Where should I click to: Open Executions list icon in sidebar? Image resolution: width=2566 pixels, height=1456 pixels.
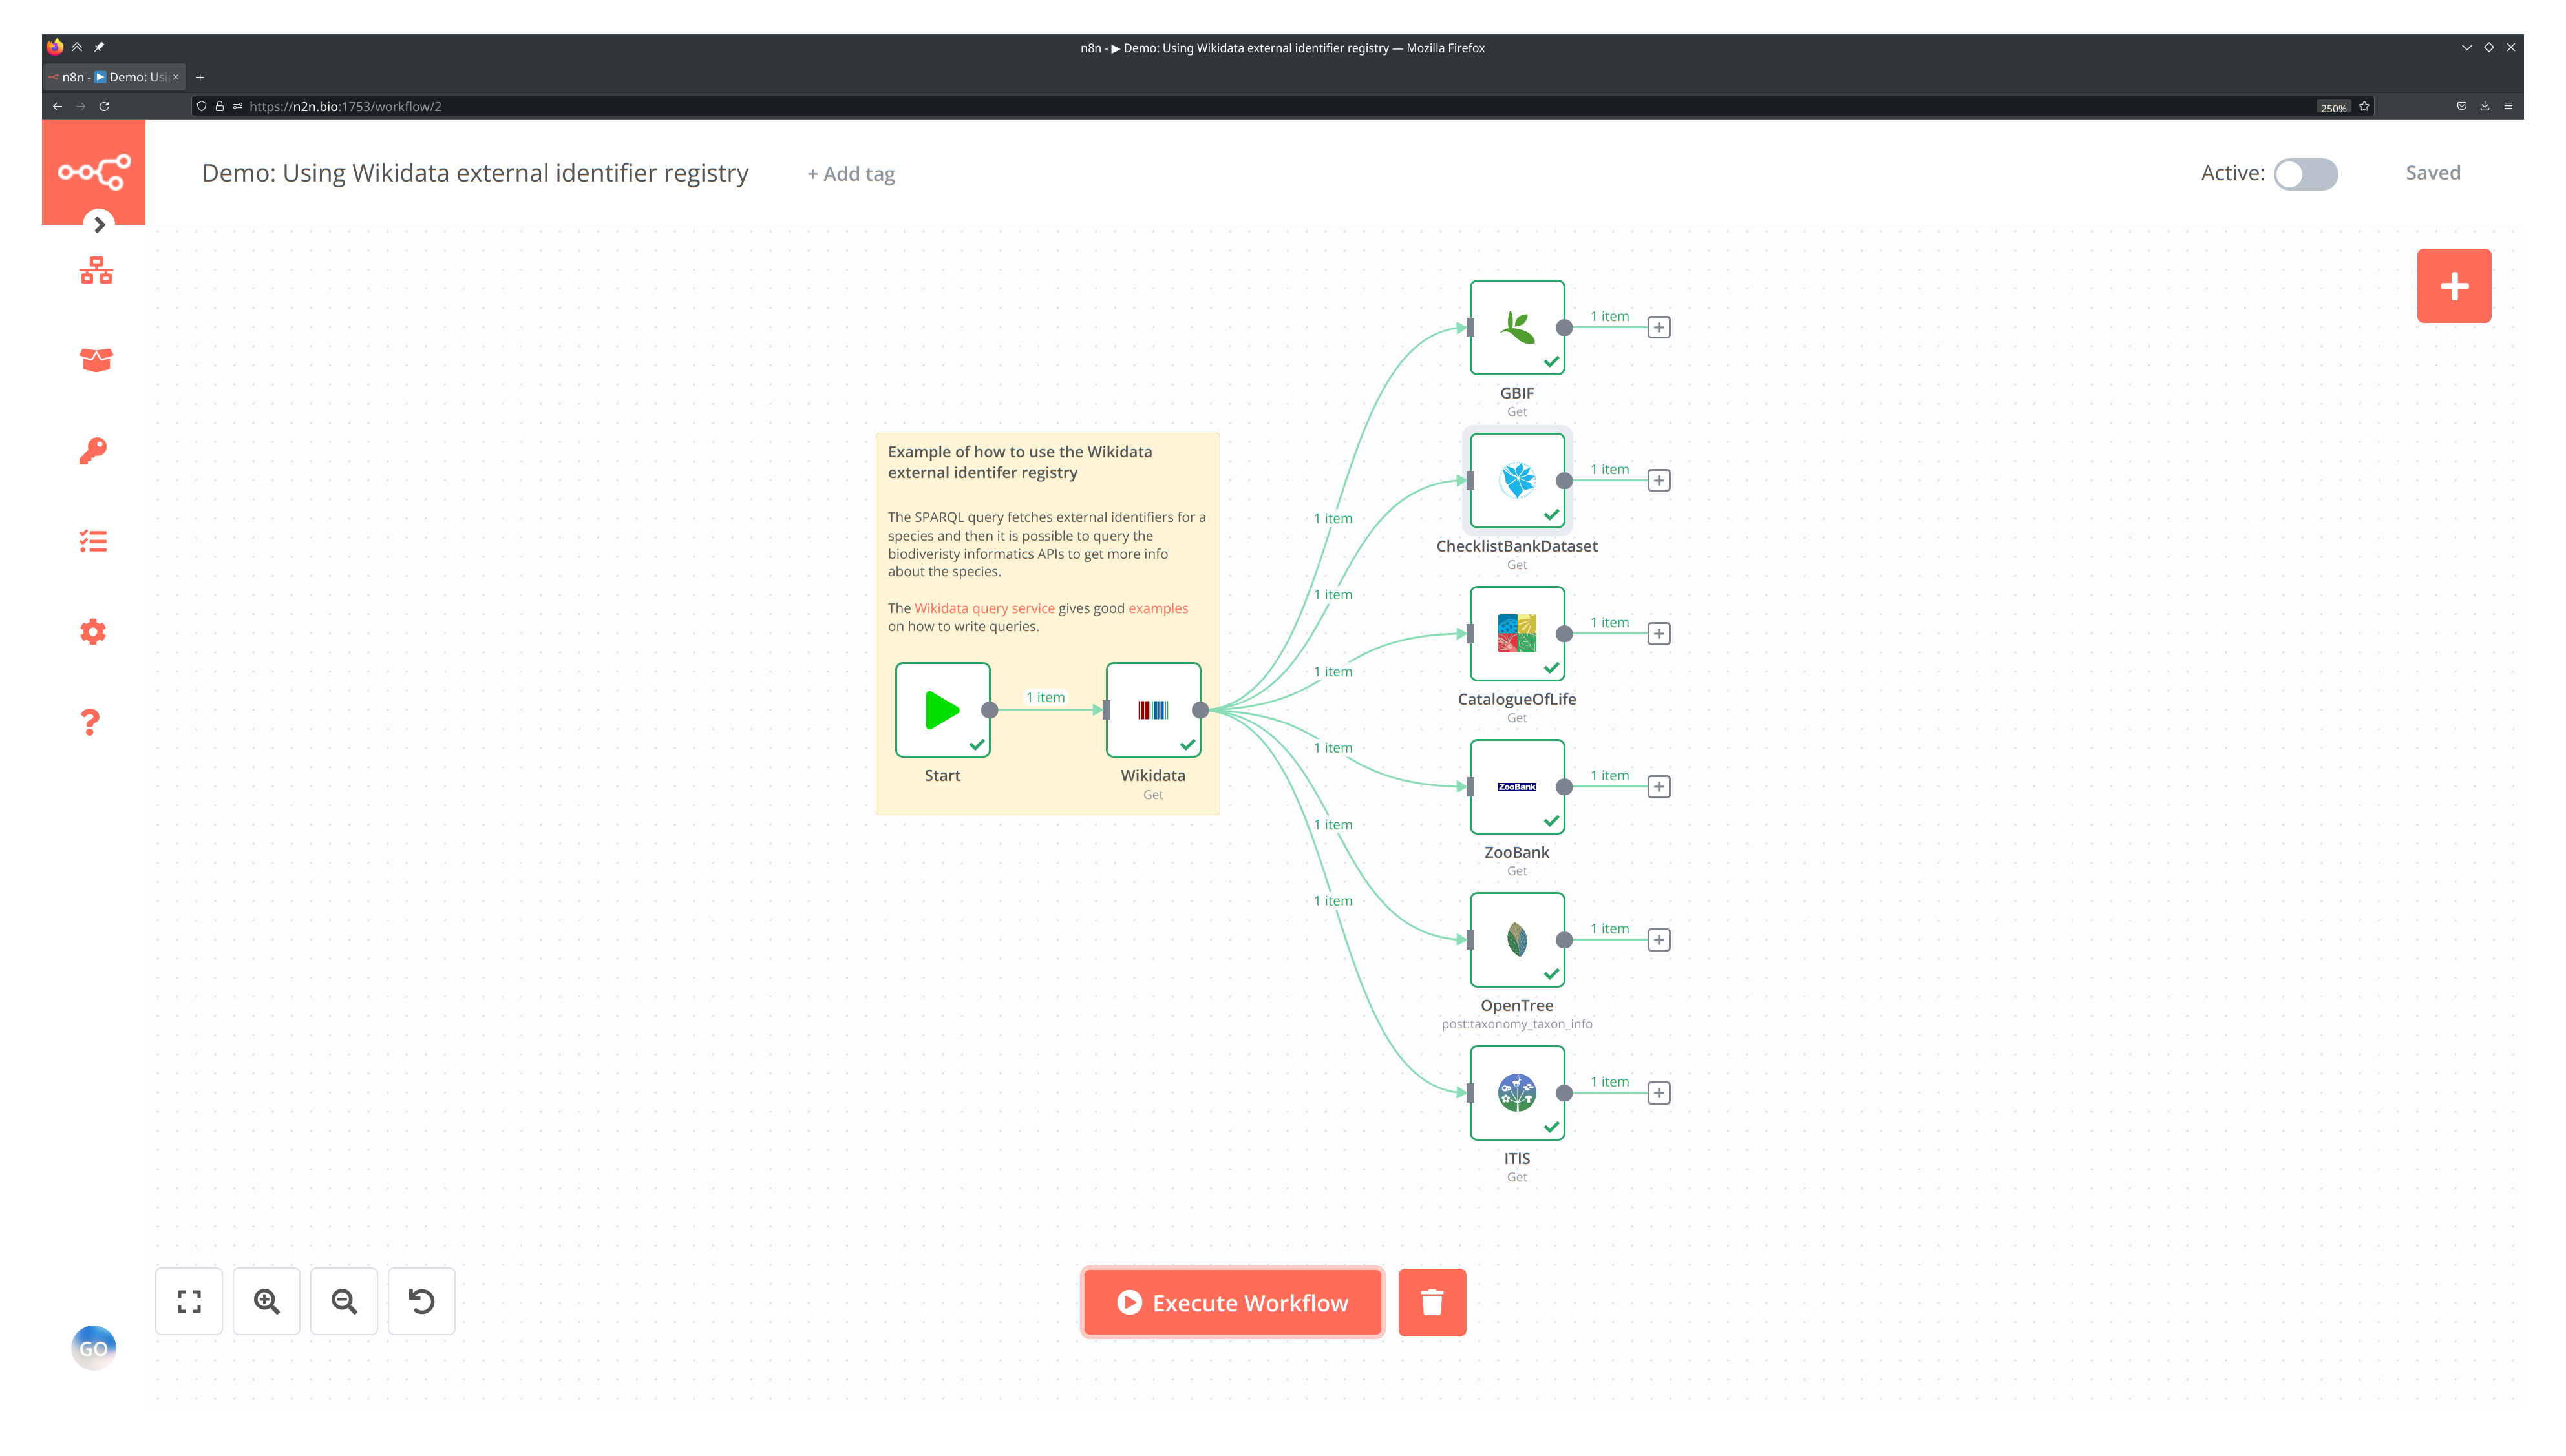93,541
